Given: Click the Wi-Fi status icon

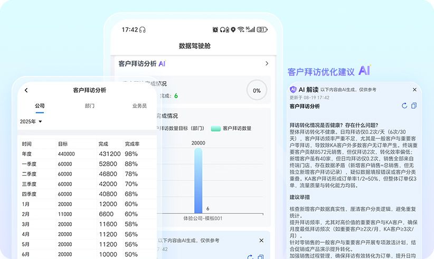Looking at the screenshot, I should [x=241, y=30].
